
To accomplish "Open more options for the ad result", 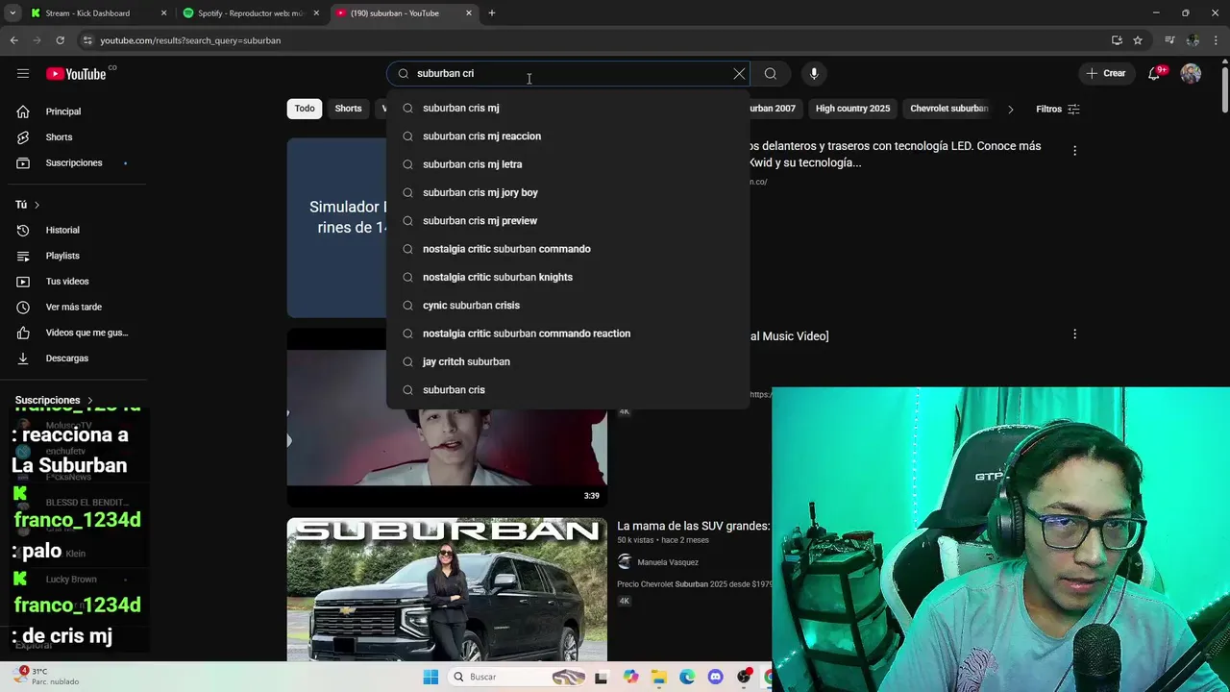I will pyautogui.click(x=1074, y=150).
